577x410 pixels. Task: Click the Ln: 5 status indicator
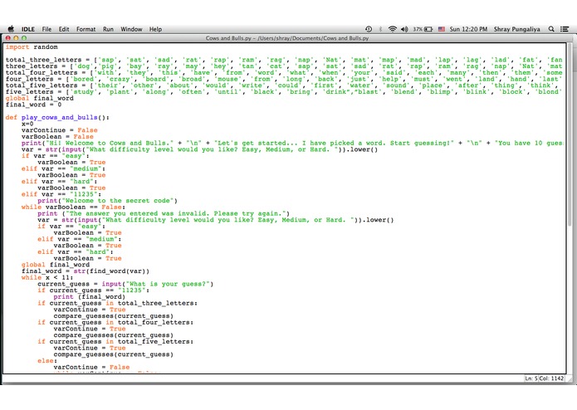531,378
